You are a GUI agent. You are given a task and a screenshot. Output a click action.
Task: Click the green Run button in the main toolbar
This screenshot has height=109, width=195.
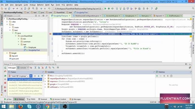coord(105,8)
